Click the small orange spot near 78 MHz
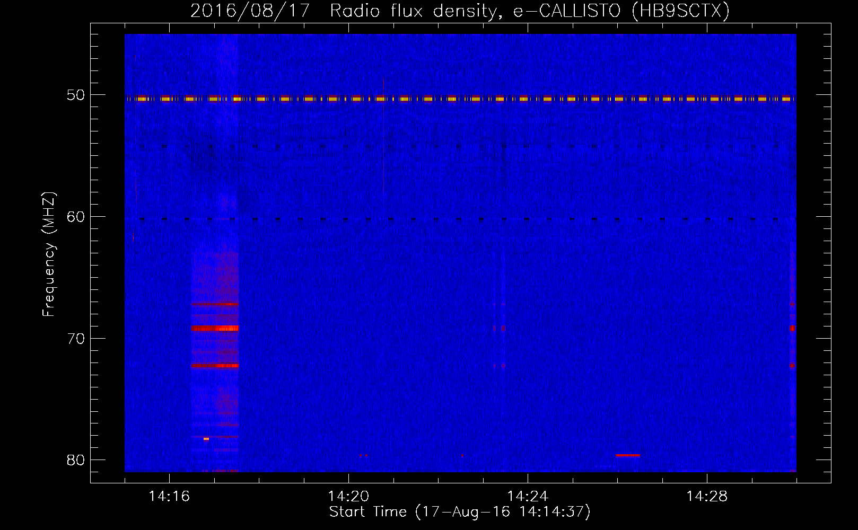Screen dimensions: 858x530 tap(206, 439)
